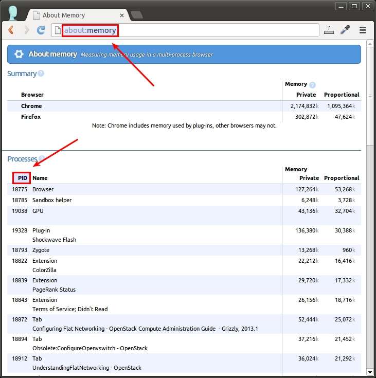Viewport: 376px width, 378px height.
Task: Click the Firefox browser row label
Action: (31, 117)
